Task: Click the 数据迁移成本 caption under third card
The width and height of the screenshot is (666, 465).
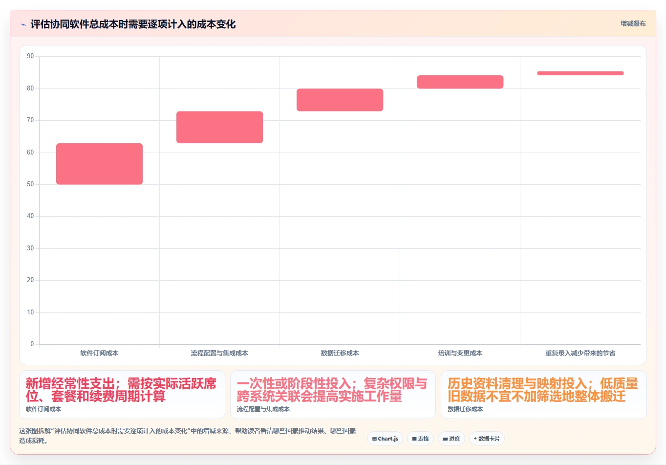Action: point(465,409)
